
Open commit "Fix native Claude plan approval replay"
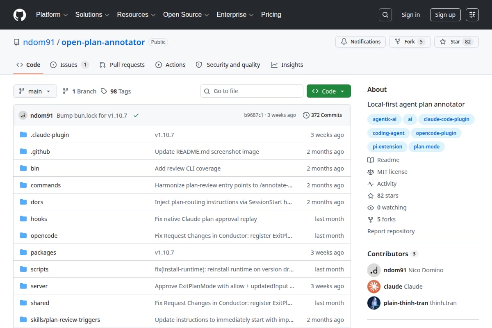[206, 219]
